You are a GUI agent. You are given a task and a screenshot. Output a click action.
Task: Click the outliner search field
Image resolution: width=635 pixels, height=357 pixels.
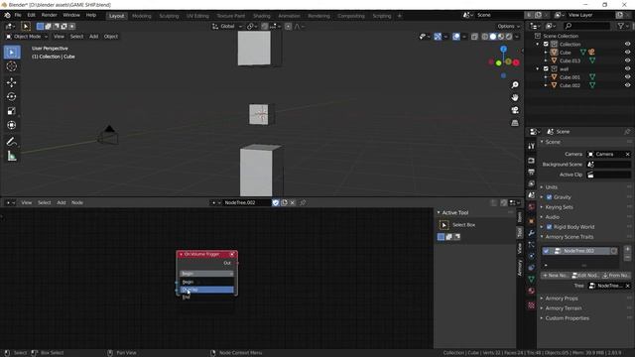[586, 26]
